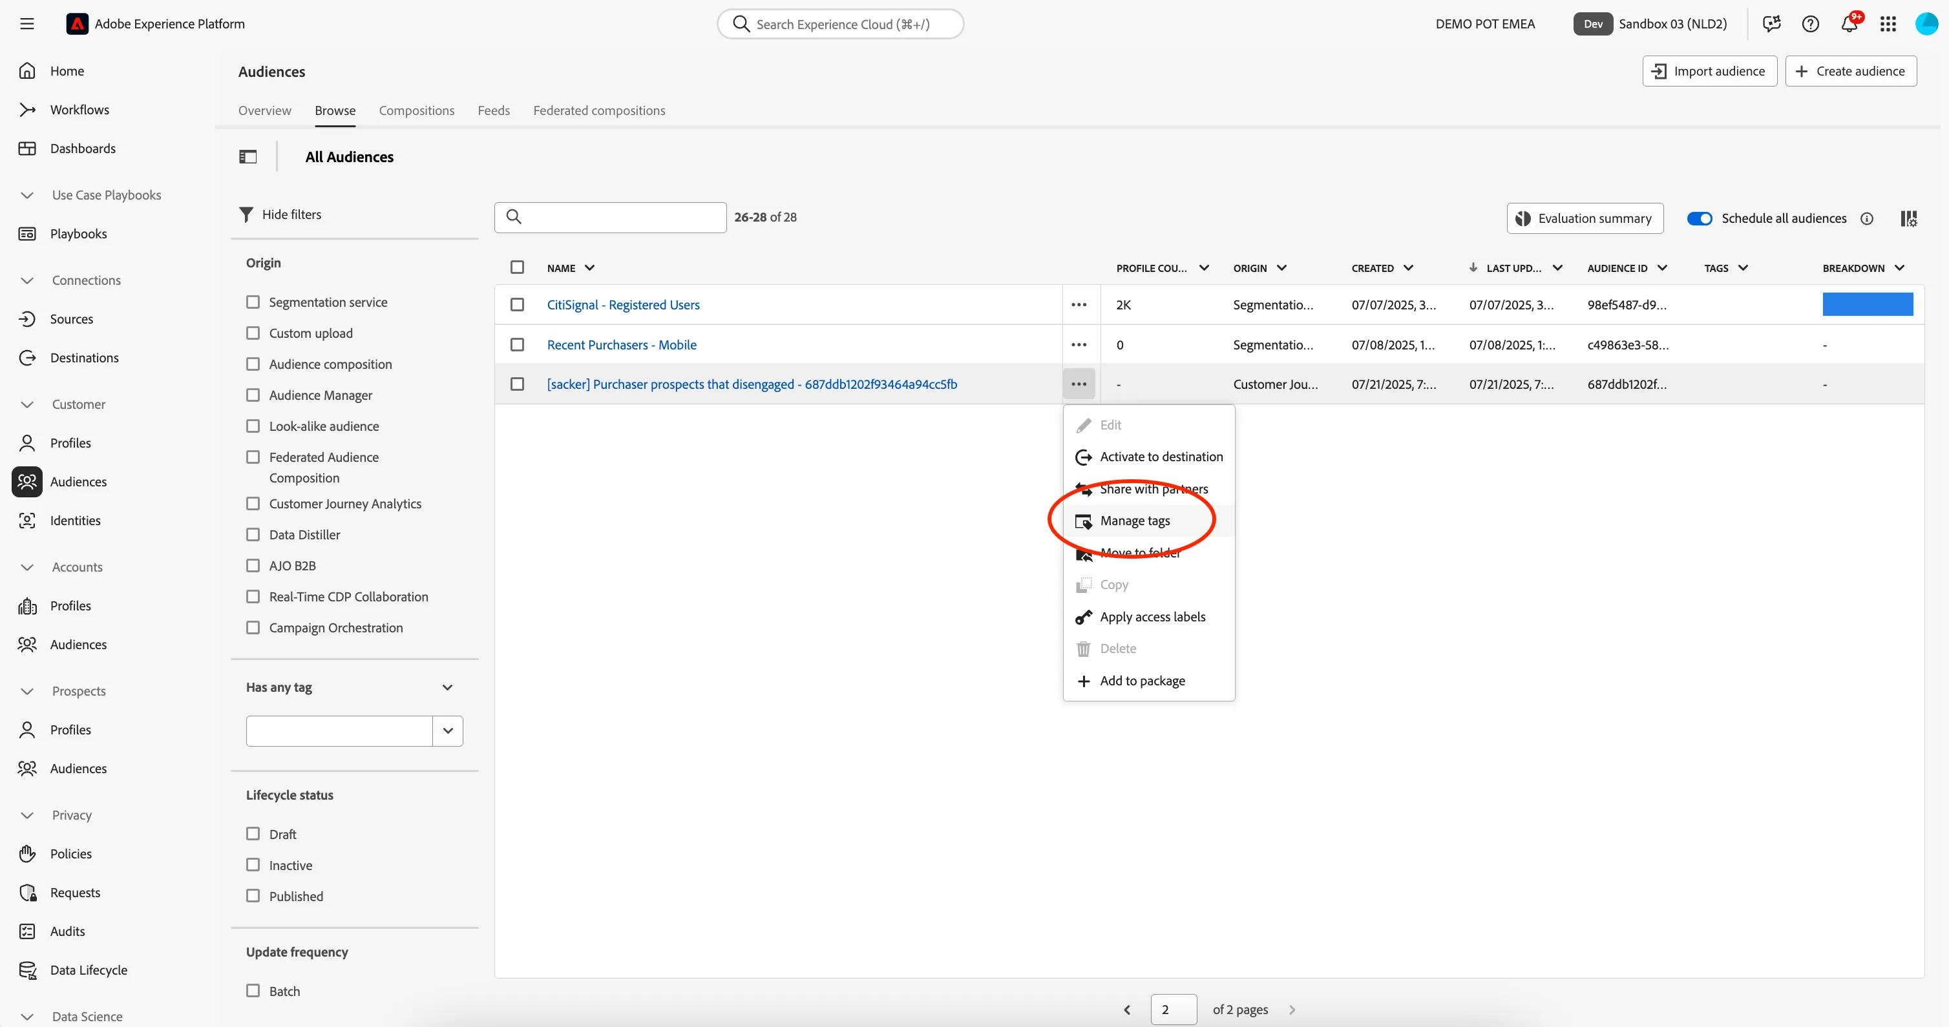
Task: Click the audience search field
Action: (611, 217)
